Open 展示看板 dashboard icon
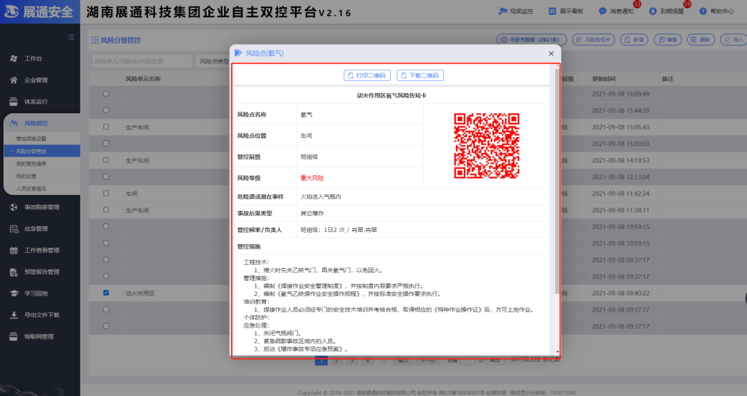Image resolution: width=747 pixels, height=396 pixels. tap(552, 11)
